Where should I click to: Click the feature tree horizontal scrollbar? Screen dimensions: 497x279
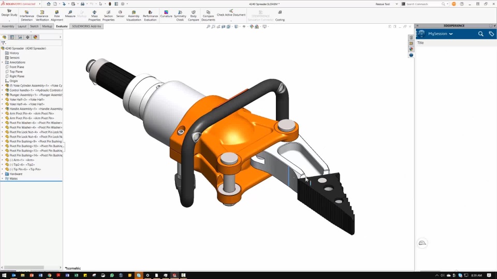[x=24, y=268]
